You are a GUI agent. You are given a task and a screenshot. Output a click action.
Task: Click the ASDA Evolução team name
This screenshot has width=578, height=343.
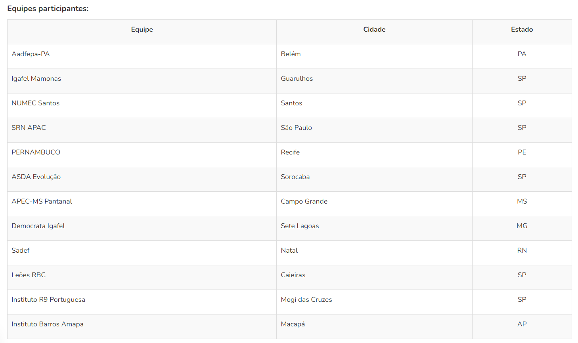36,177
